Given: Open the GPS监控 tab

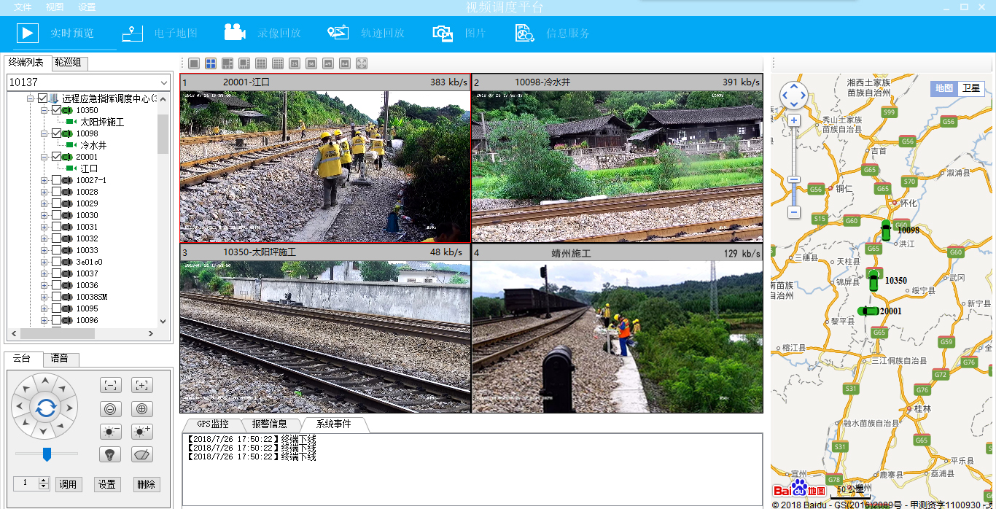Looking at the screenshot, I should [x=212, y=424].
